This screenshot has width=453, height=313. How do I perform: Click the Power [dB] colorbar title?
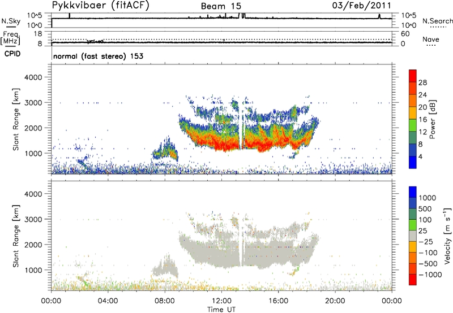(x=432, y=119)
